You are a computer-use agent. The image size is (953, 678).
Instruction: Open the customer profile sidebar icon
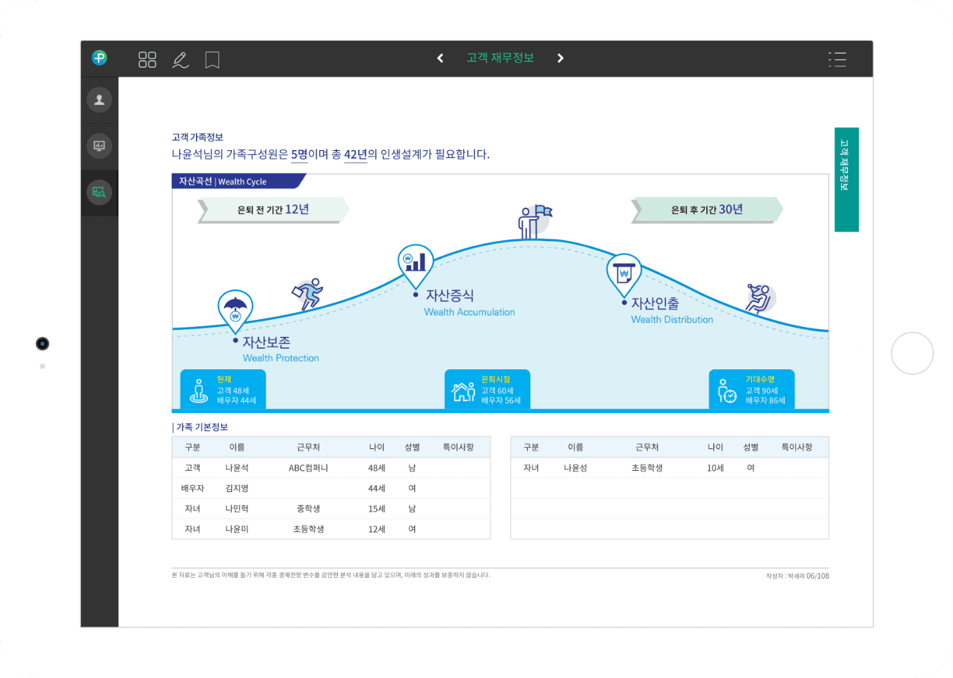click(99, 99)
